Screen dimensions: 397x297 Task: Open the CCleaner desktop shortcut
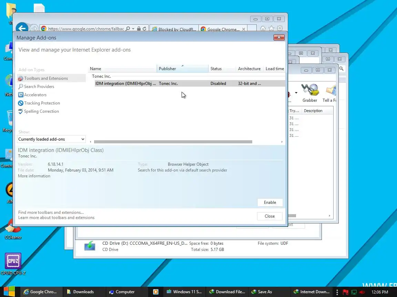coord(13,229)
